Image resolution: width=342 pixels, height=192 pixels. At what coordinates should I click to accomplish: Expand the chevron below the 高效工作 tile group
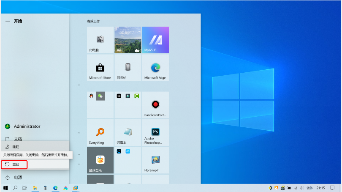click(79, 85)
